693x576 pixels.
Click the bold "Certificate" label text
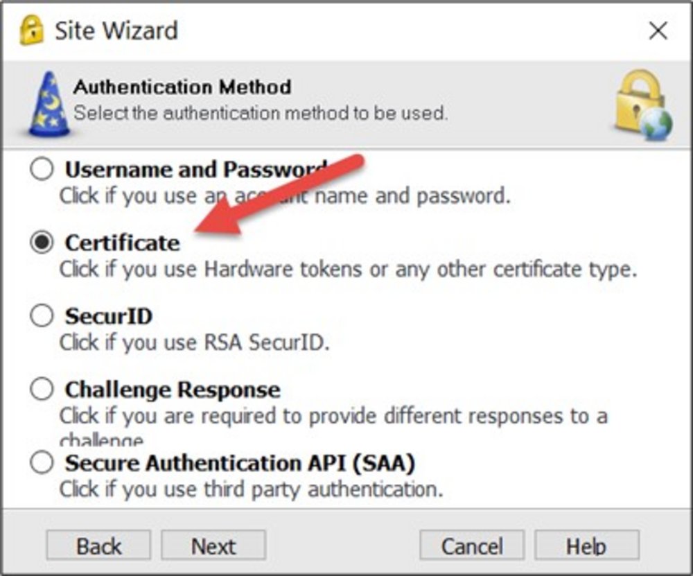point(123,243)
